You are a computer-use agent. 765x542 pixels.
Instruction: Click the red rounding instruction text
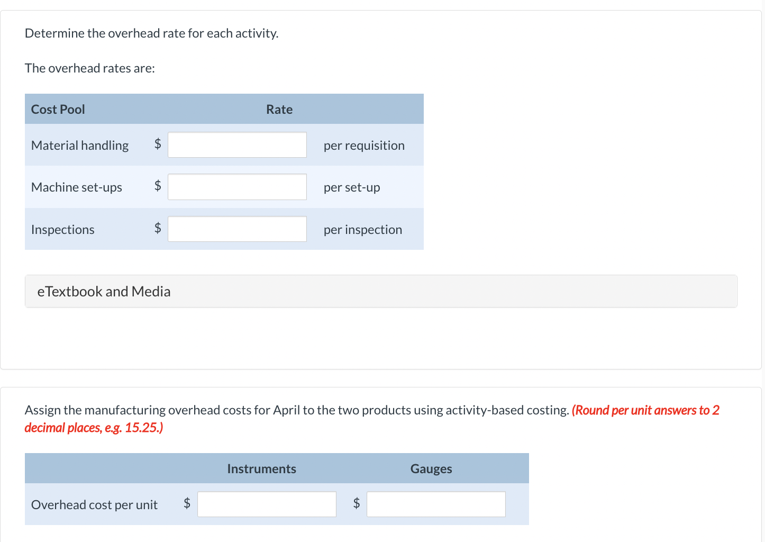372,419
